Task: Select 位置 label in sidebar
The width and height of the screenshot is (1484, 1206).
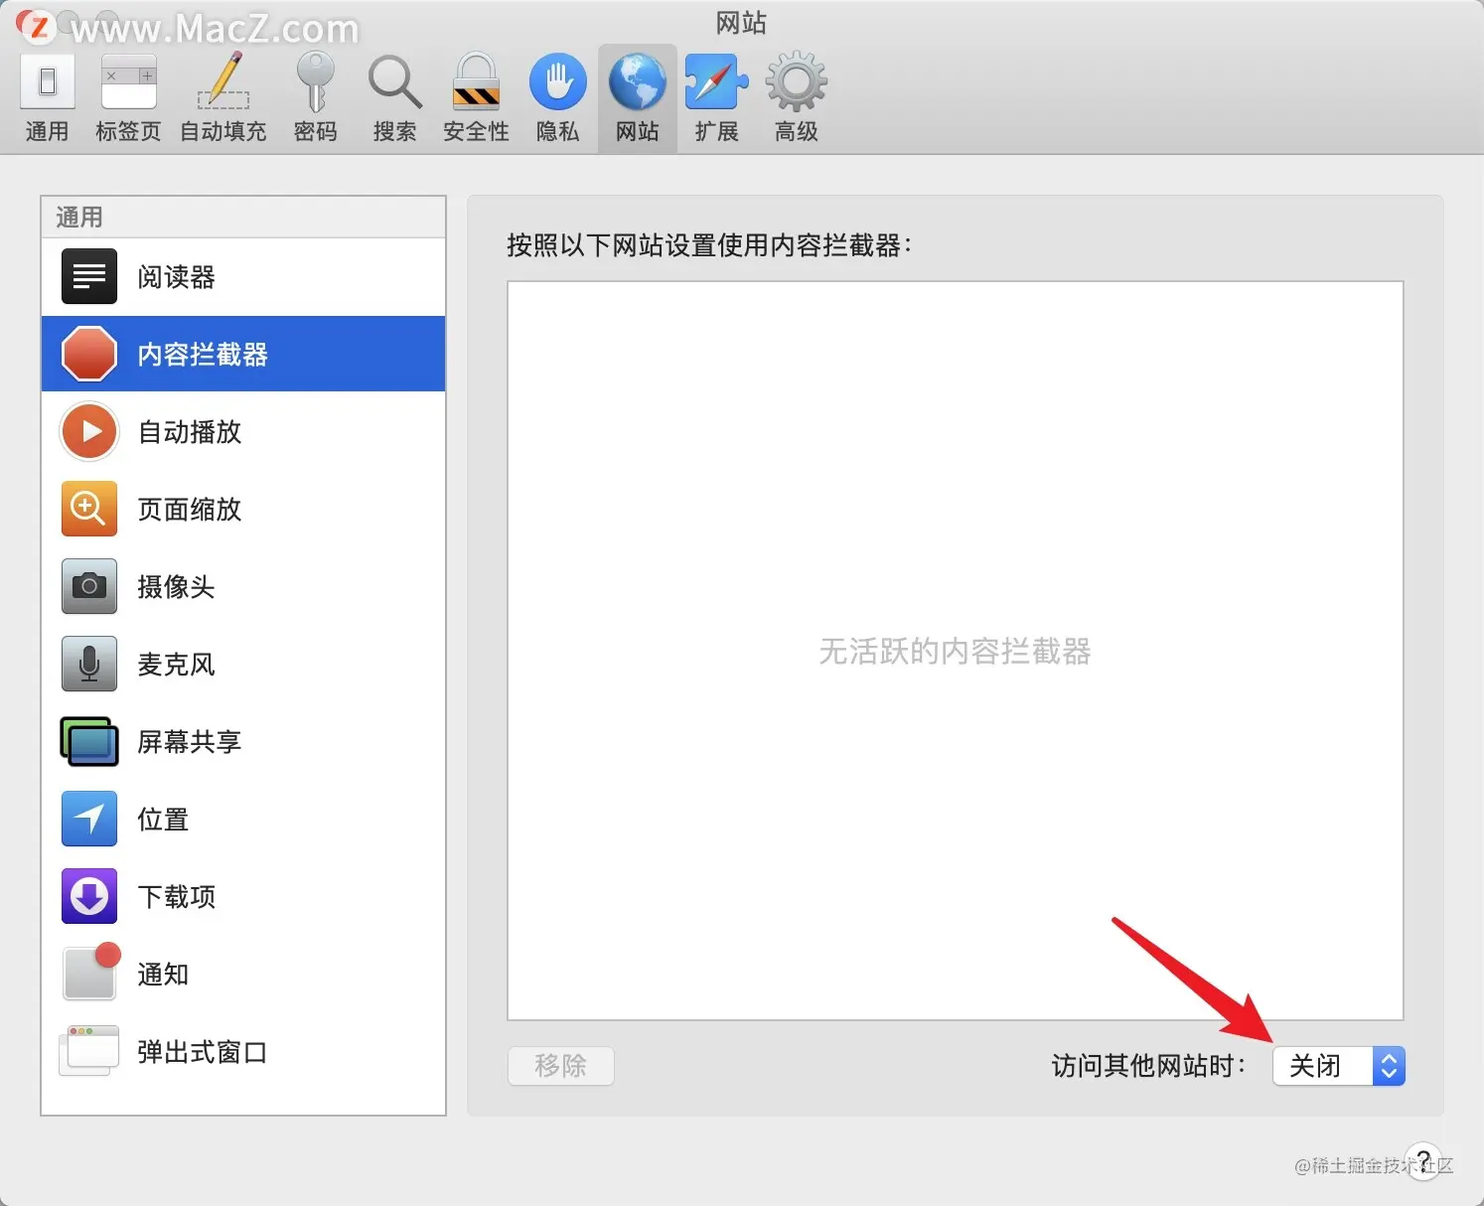Action: 163,820
